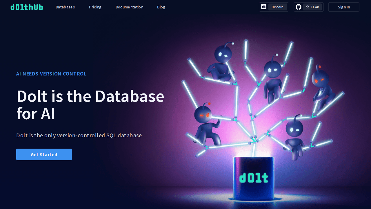Go to the Pricing page
The image size is (371, 209).
(95, 7)
